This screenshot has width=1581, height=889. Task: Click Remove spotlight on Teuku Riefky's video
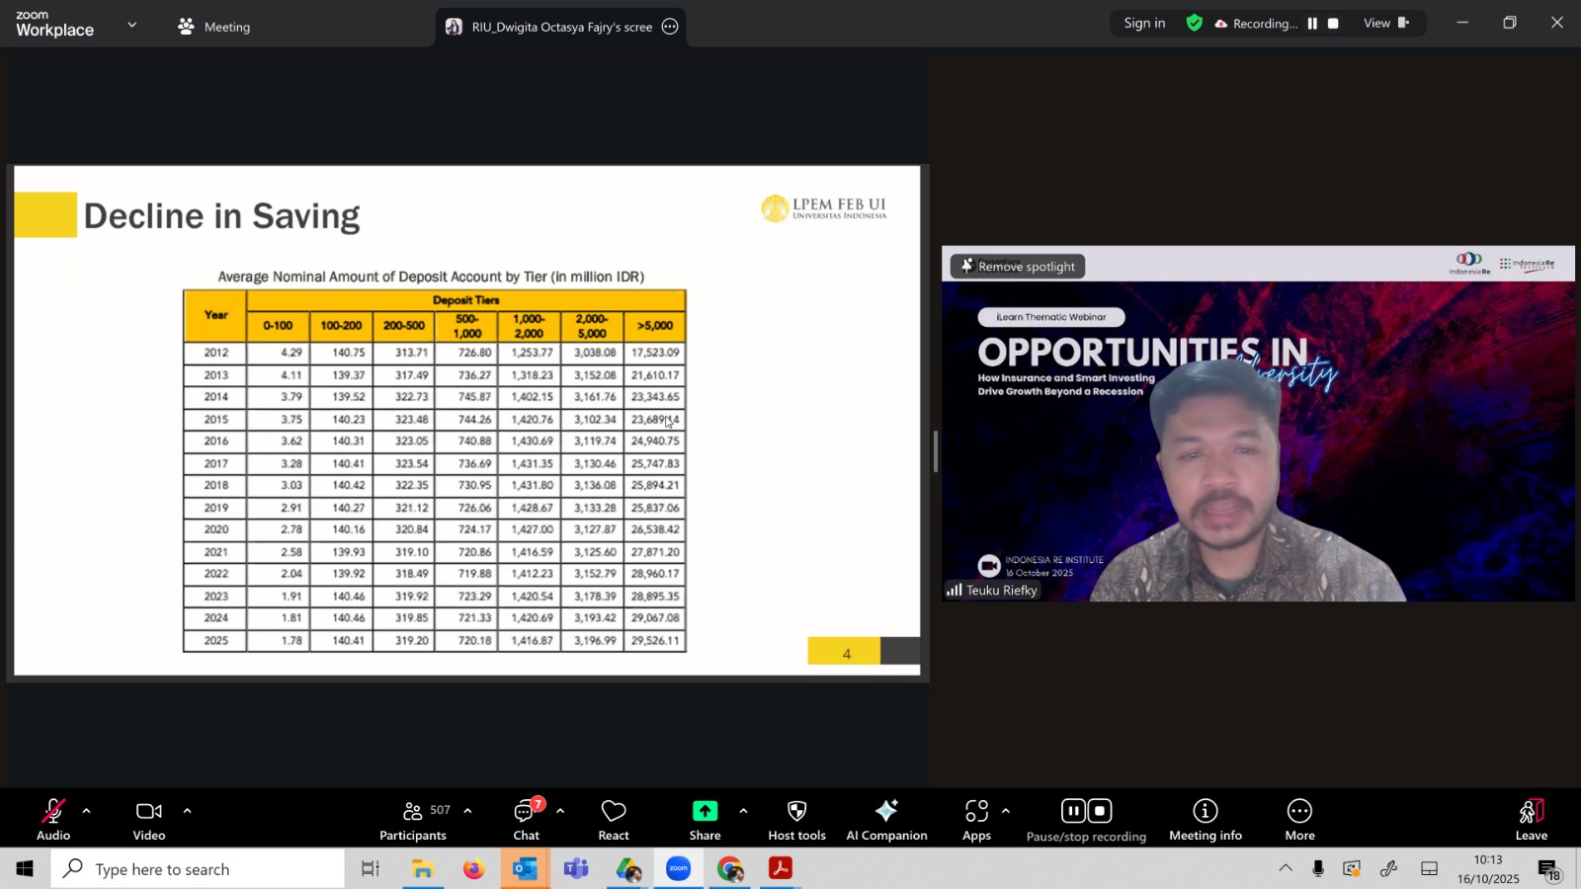[1018, 266]
